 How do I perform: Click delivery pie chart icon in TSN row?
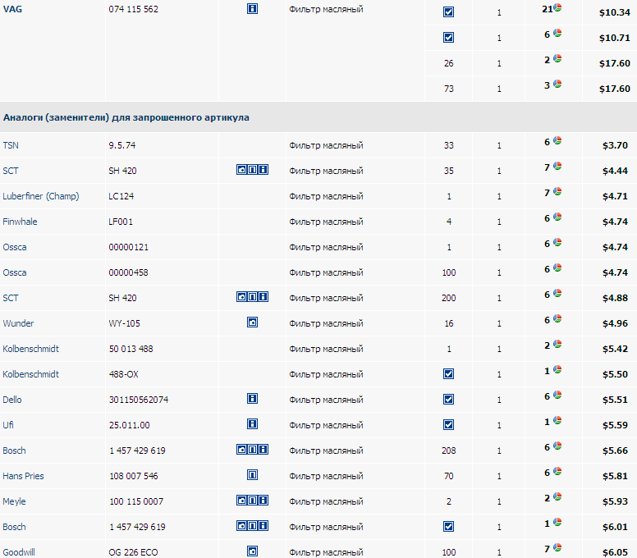[x=557, y=140]
